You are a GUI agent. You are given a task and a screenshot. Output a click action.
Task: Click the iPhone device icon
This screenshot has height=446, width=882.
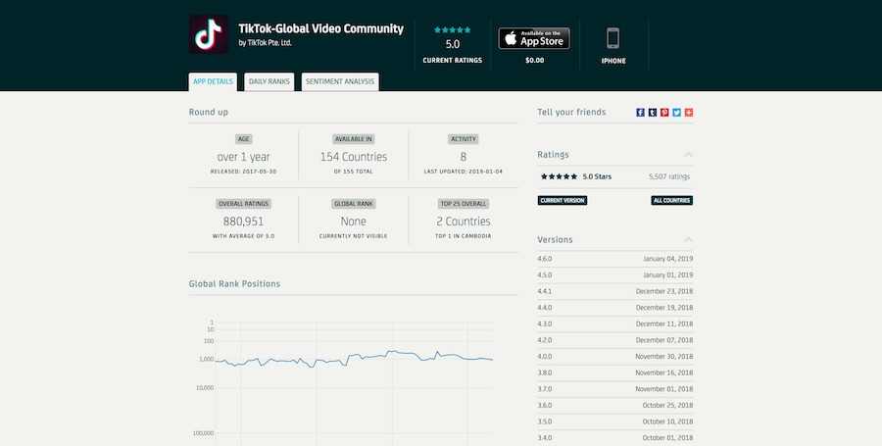(x=613, y=38)
